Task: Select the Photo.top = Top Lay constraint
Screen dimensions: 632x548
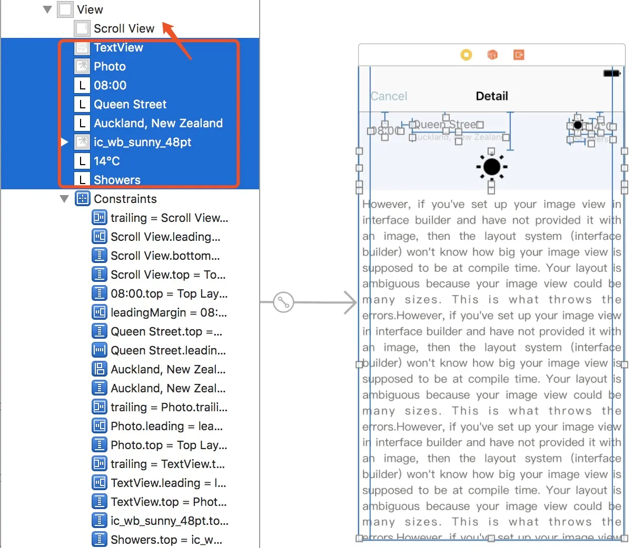Action: tap(130, 445)
